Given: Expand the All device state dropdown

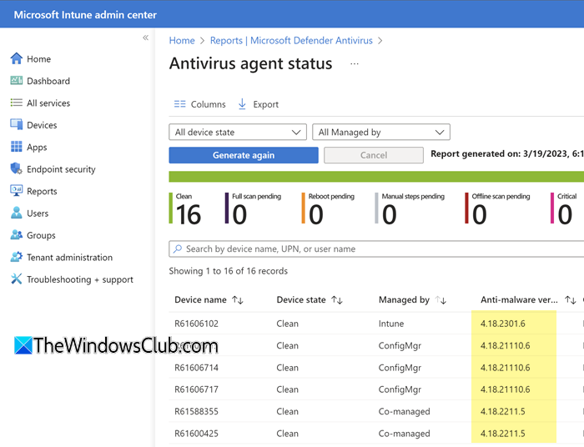Looking at the screenshot, I should point(238,133).
